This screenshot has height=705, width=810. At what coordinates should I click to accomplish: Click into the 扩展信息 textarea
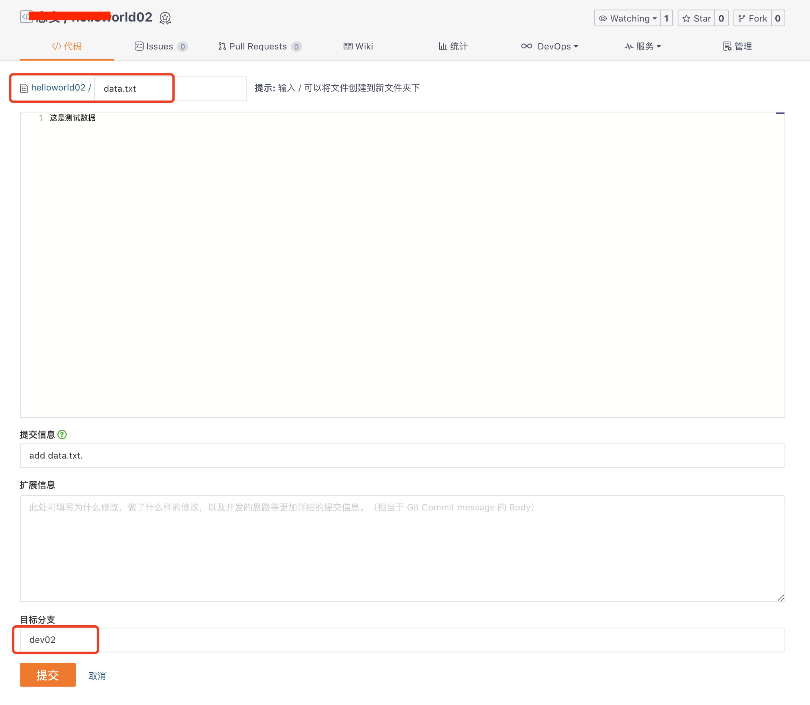[402, 548]
